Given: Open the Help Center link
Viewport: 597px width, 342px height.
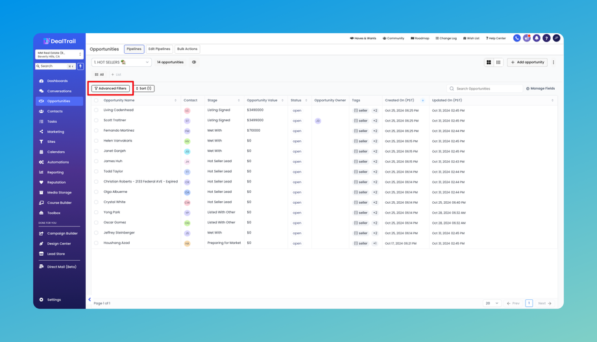Looking at the screenshot, I should pos(496,38).
